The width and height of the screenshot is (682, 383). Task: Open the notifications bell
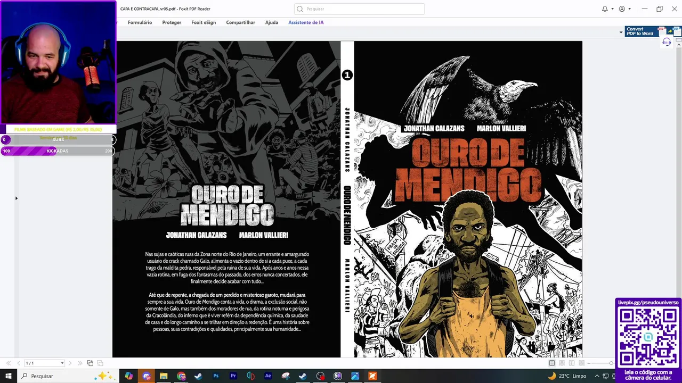tap(605, 9)
